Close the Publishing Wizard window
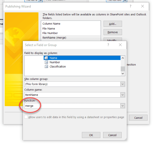The image size is (156, 145). click(x=143, y=6)
